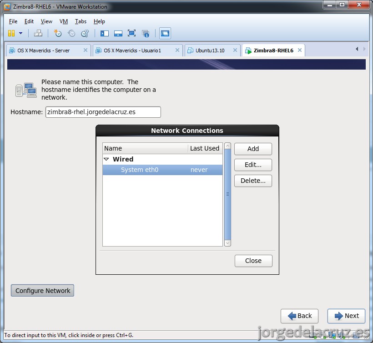This screenshot has width=373, height=343.
Task: Click Edit... for the selected connection
Action: point(253,165)
